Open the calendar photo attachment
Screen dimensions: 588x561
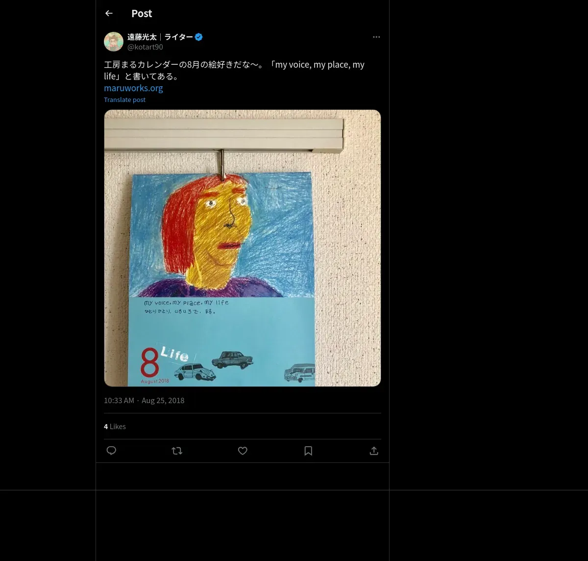[x=243, y=248]
